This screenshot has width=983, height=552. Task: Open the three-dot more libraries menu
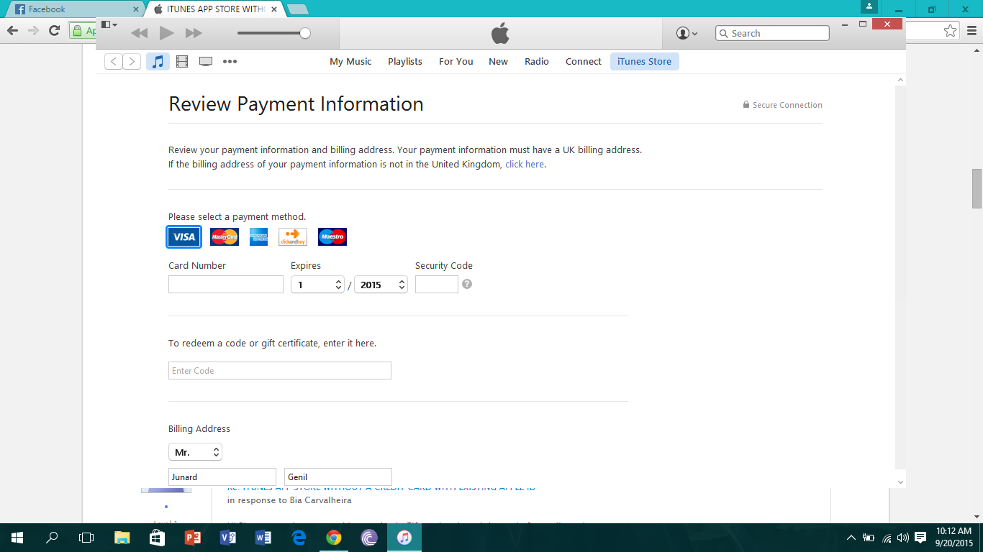pyautogui.click(x=230, y=62)
